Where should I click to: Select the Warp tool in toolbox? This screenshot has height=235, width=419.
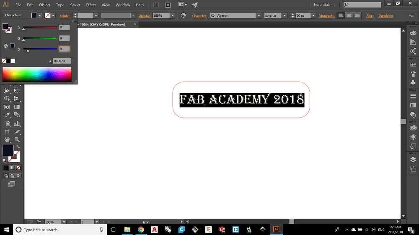pyautogui.click(x=7, y=91)
